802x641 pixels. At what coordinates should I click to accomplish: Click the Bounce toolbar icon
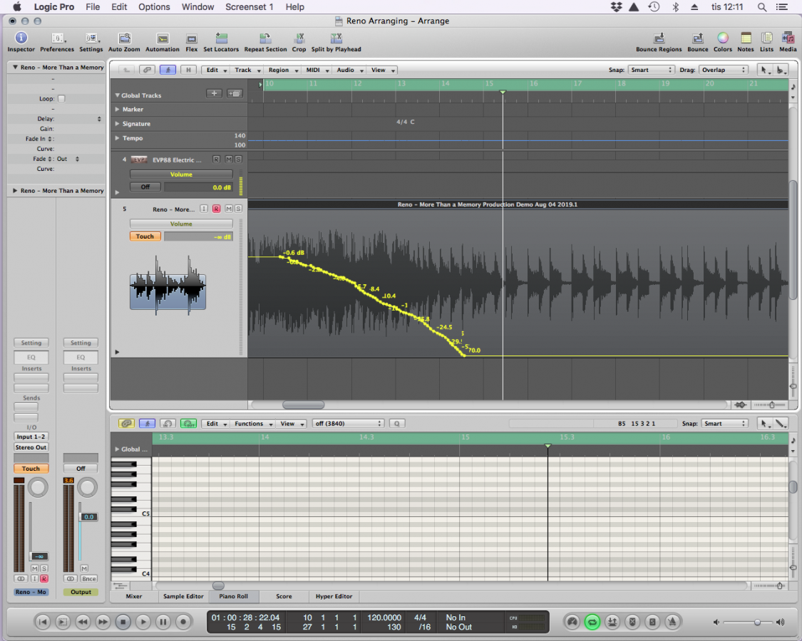pyautogui.click(x=697, y=38)
